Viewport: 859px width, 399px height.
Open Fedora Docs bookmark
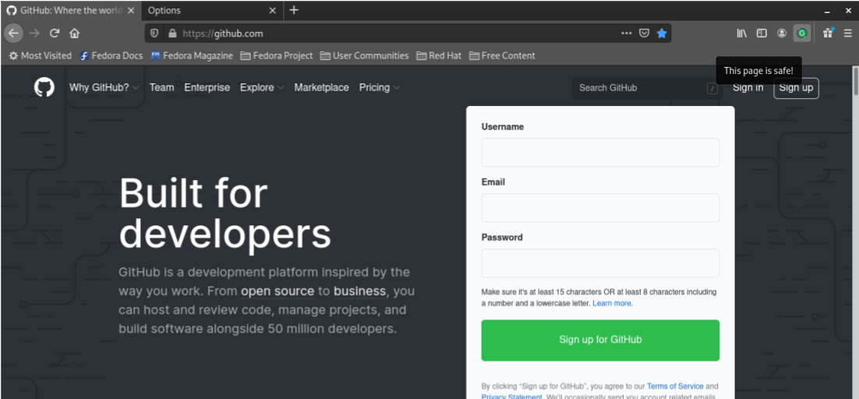(111, 55)
